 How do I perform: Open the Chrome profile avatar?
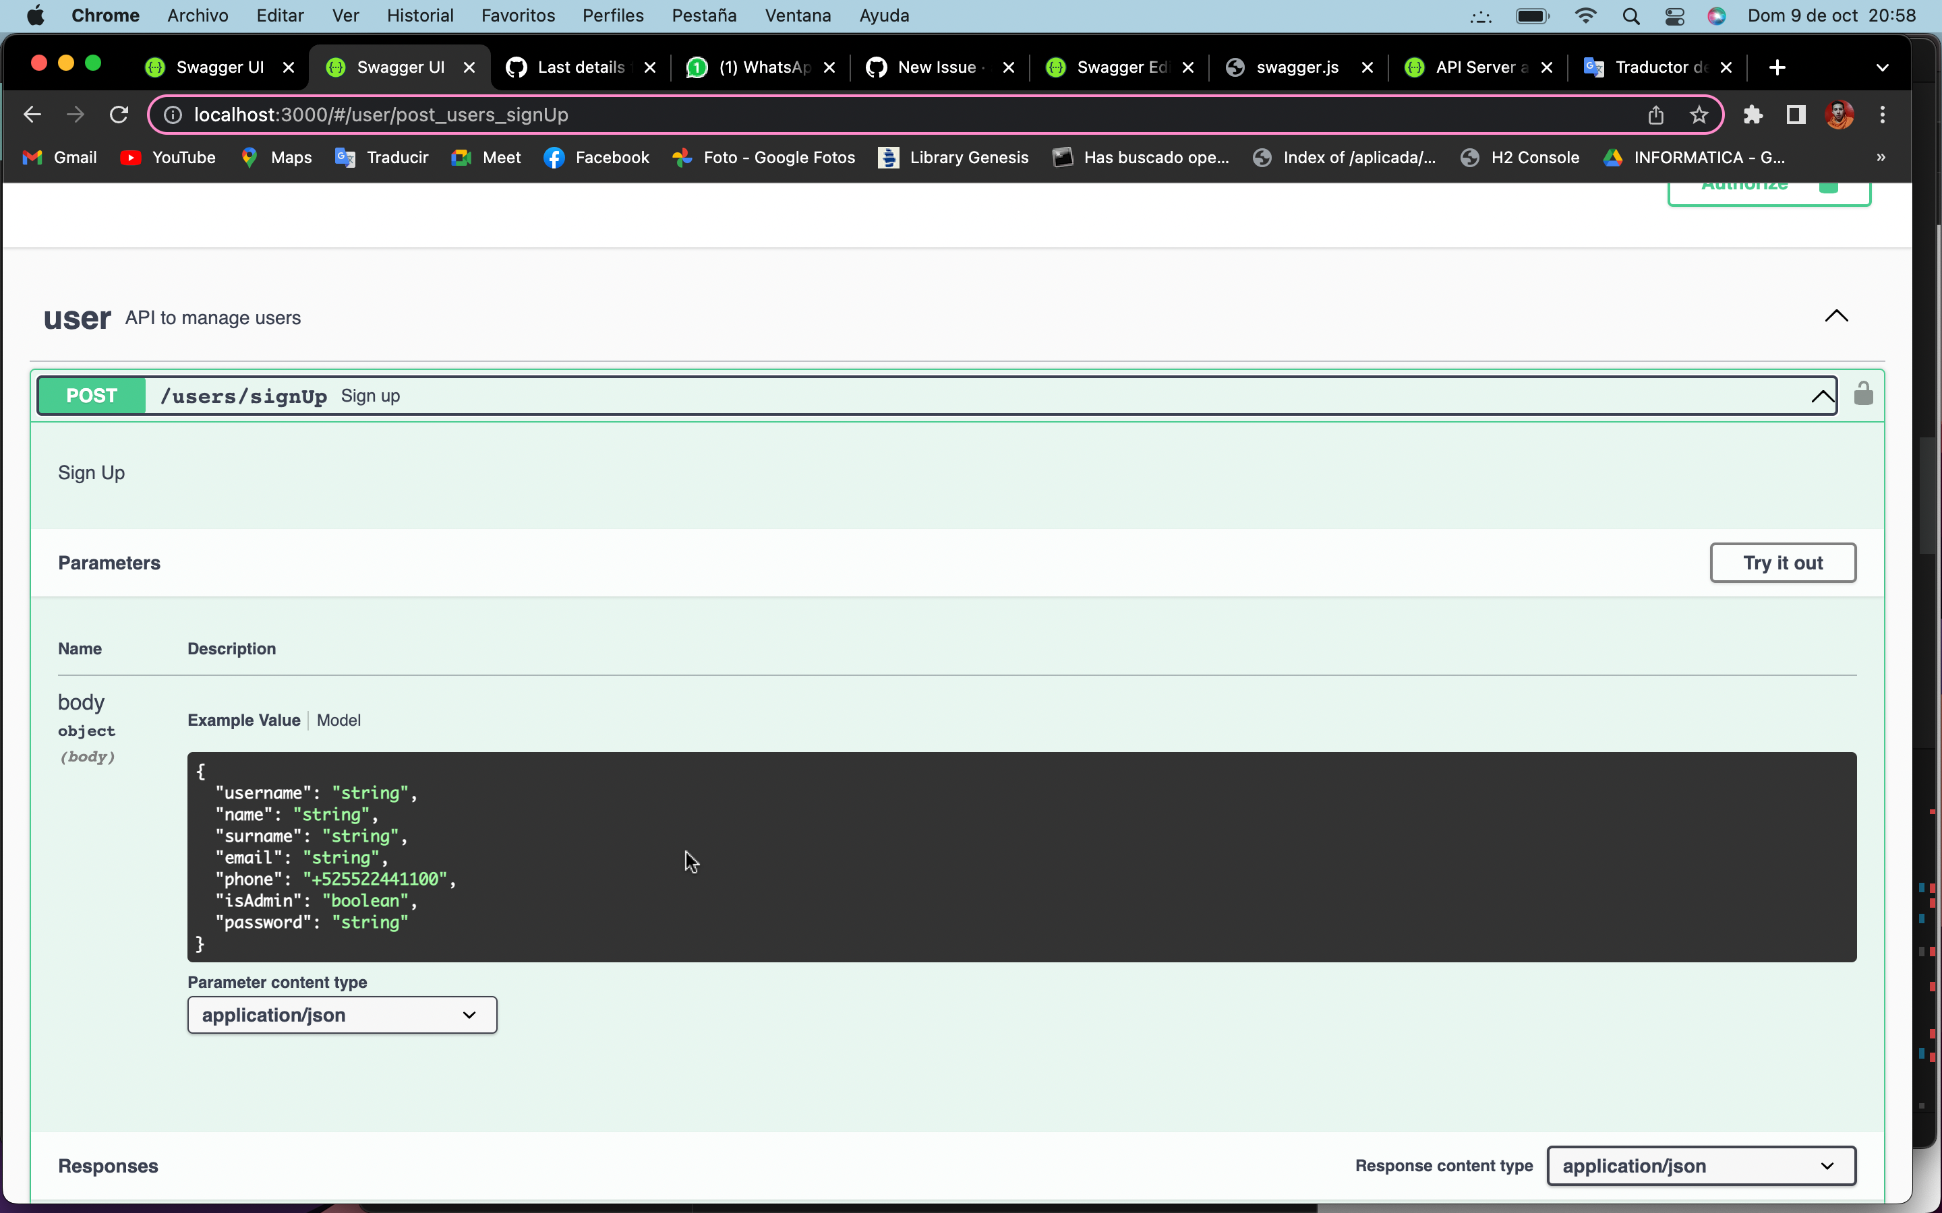click(x=1840, y=115)
